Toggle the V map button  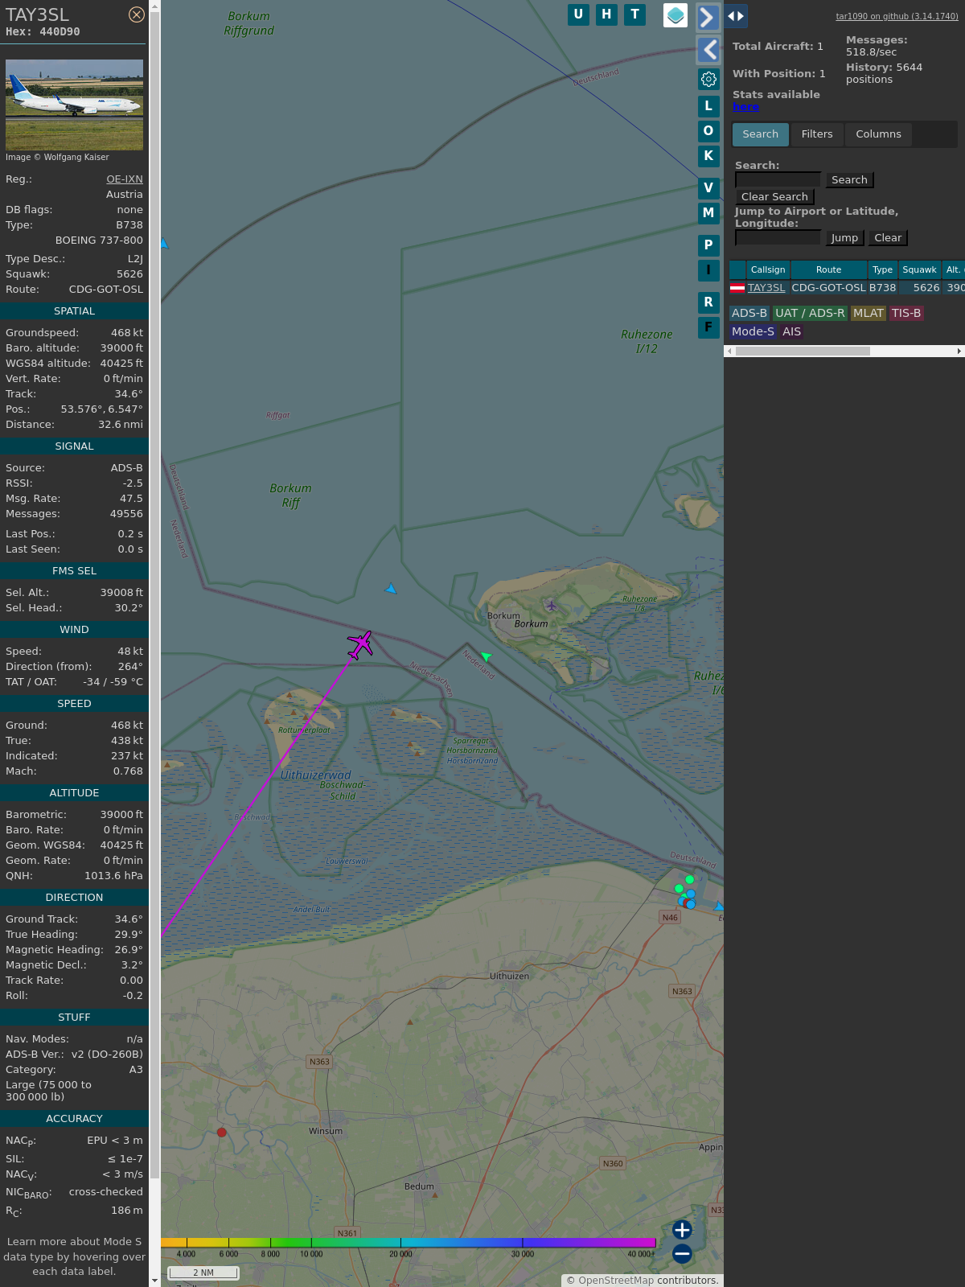708,188
